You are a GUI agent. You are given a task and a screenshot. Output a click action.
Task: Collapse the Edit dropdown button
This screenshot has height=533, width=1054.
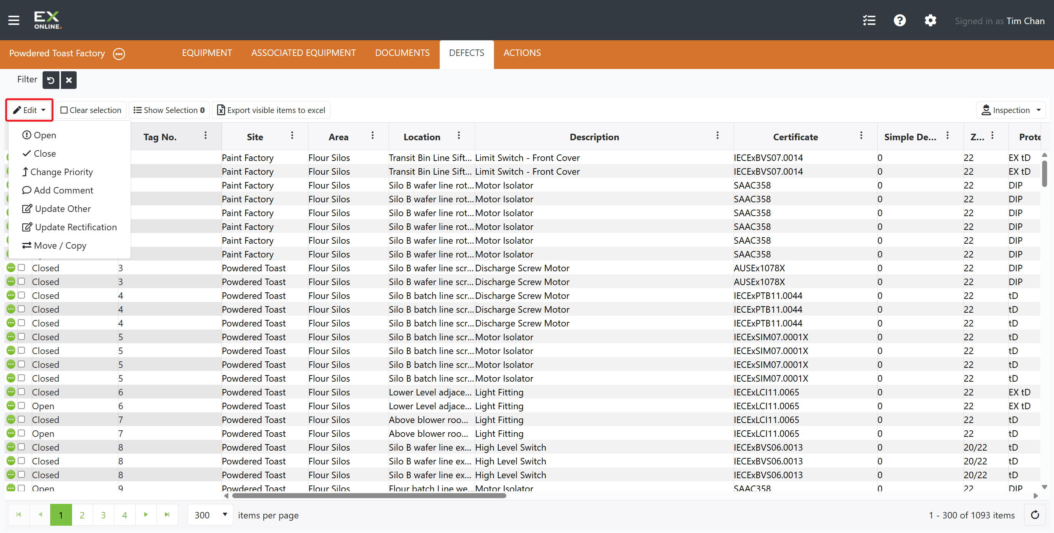pos(30,110)
